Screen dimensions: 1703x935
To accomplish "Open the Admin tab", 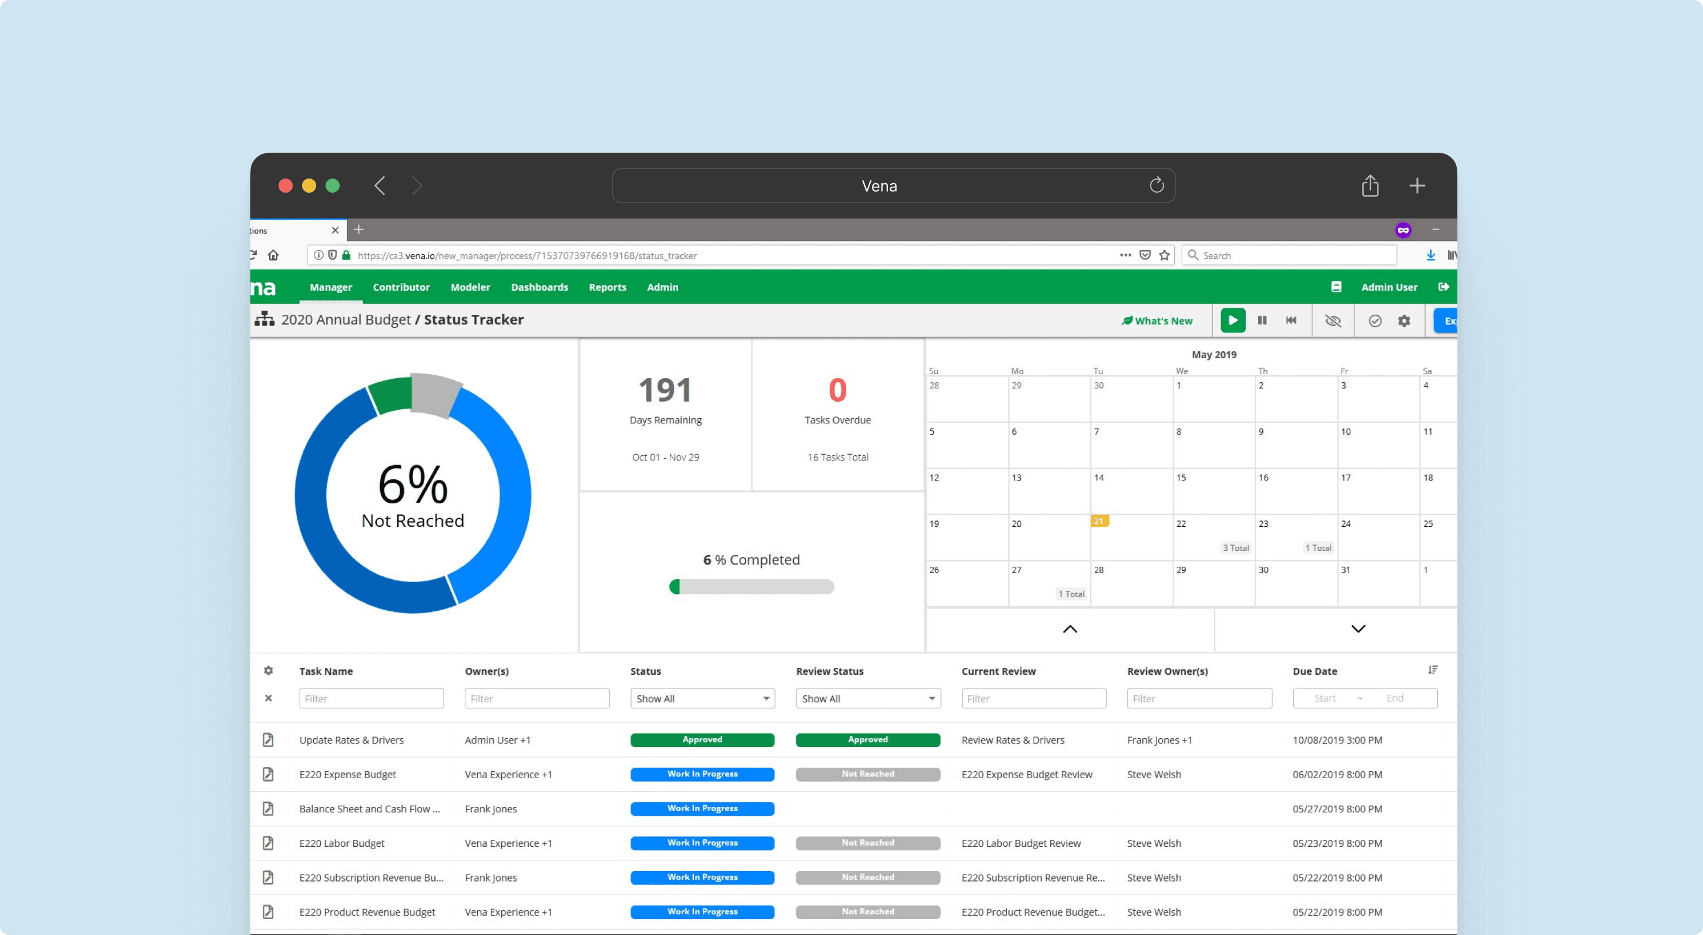I will 662,287.
